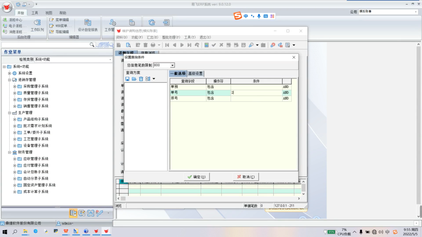This screenshot has height=237, width=422.
Task: Open the WPS icon in the taskbar
Action: [66, 231]
